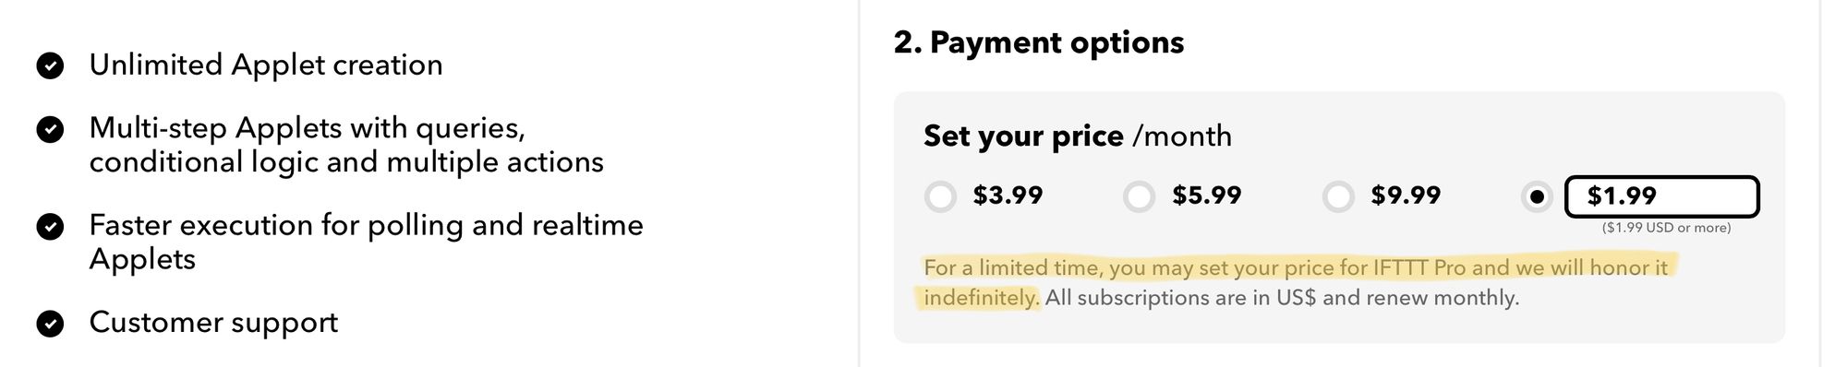This screenshot has height=367, width=1847.
Task: Click the highlighted limited time offer text
Action: tap(1296, 282)
